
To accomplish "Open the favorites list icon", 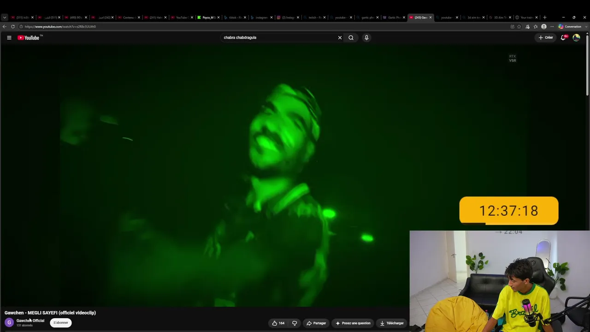I will [536, 27].
